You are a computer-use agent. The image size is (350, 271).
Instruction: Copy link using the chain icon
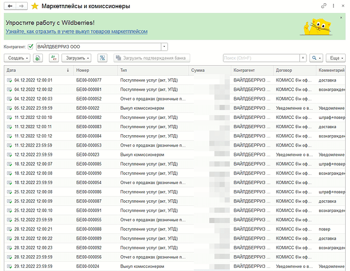(324, 6)
